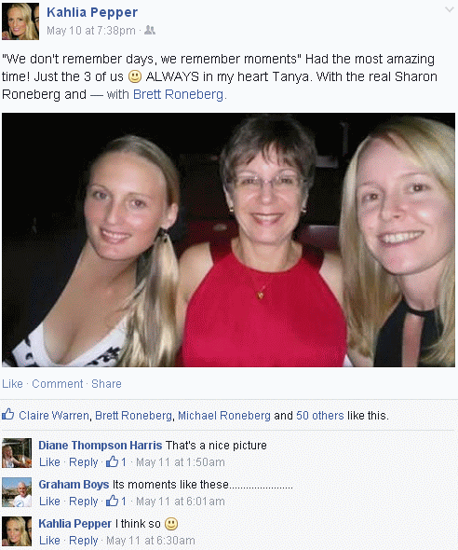458x550 pixels.
Task: Click Graham Boys's avatar thumbnail
Action: (17, 492)
